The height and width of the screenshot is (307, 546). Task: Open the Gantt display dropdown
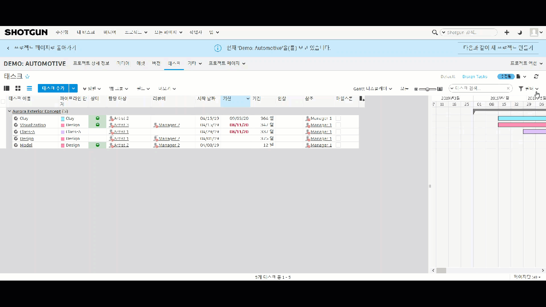tap(373, 89)
